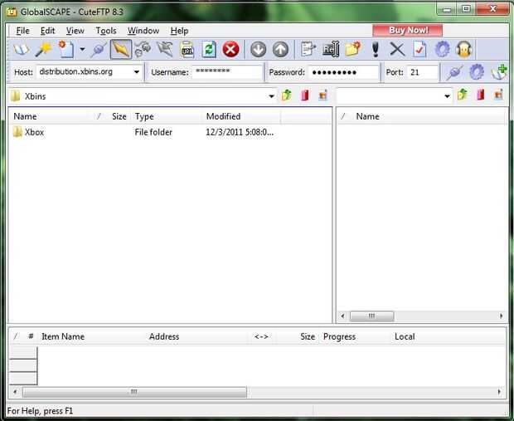Click the Rename icon
The image size is (514, 421).
(331, 50)
